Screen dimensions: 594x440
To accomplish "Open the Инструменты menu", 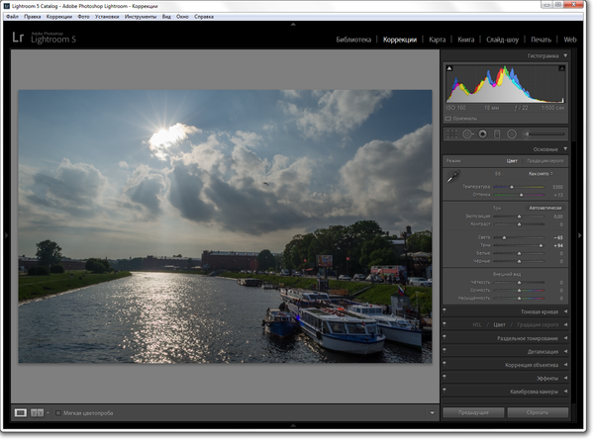I will coord(141,17).
